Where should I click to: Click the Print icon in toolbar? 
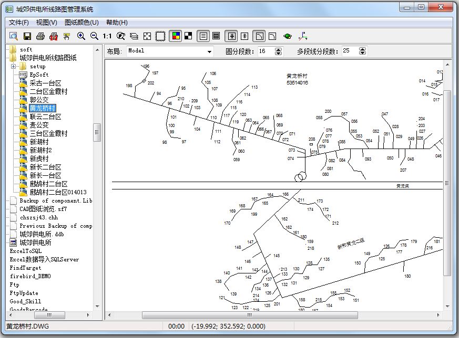[x=40, y=36]
